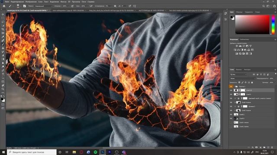
Task: Toggle eye of sixth layer row
Action: coord(231,106)
